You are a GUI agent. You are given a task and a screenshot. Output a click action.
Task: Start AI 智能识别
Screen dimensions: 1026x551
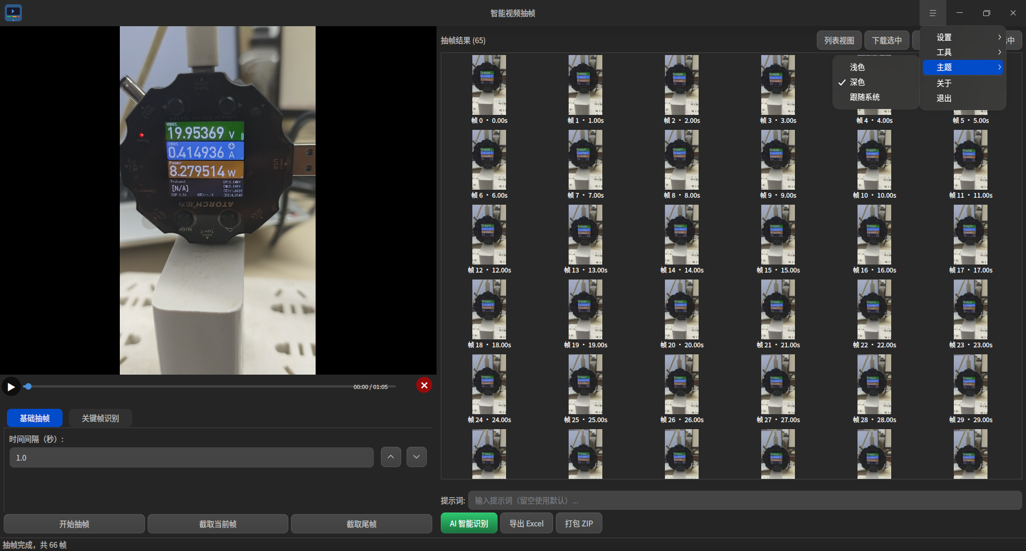tap(469, 523)
